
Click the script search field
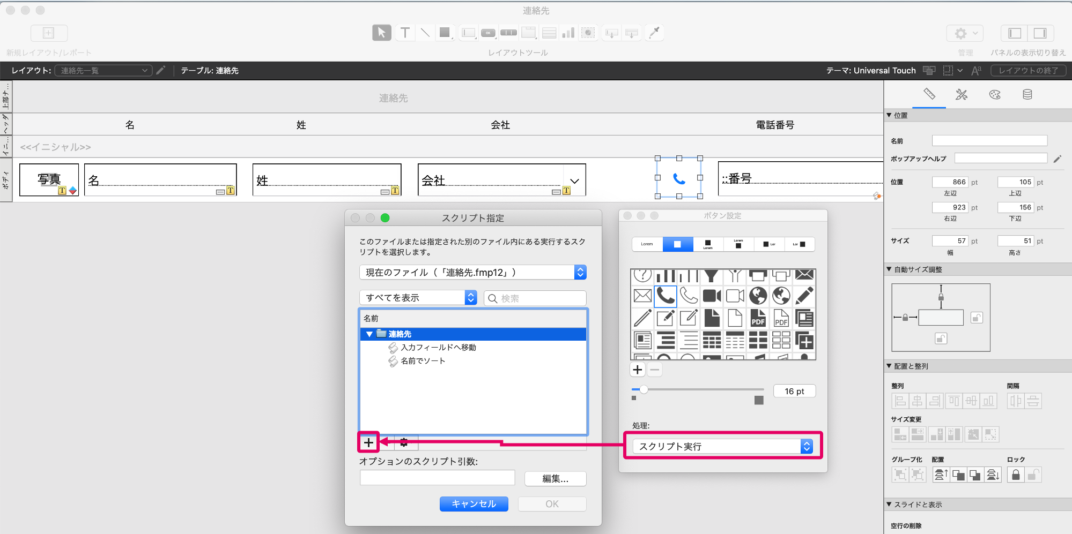(x=535, y=298)
